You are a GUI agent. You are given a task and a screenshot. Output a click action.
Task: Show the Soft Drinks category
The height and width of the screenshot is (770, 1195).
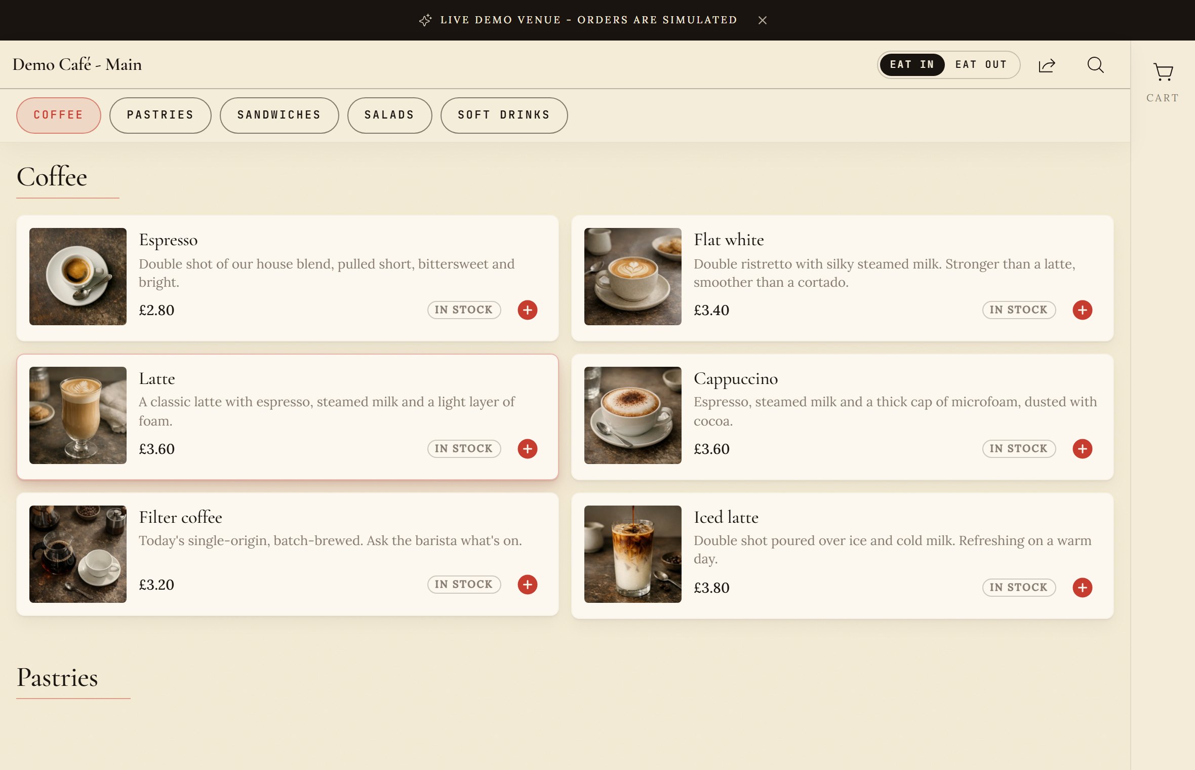point(504,115)
